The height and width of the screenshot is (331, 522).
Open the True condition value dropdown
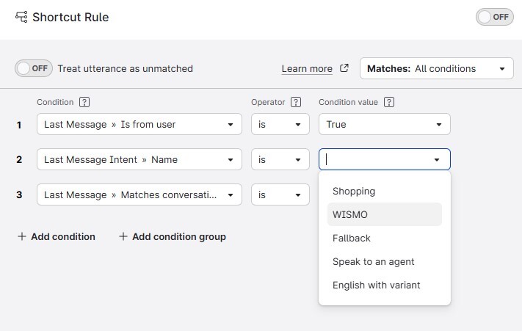[x=384, y=124]
